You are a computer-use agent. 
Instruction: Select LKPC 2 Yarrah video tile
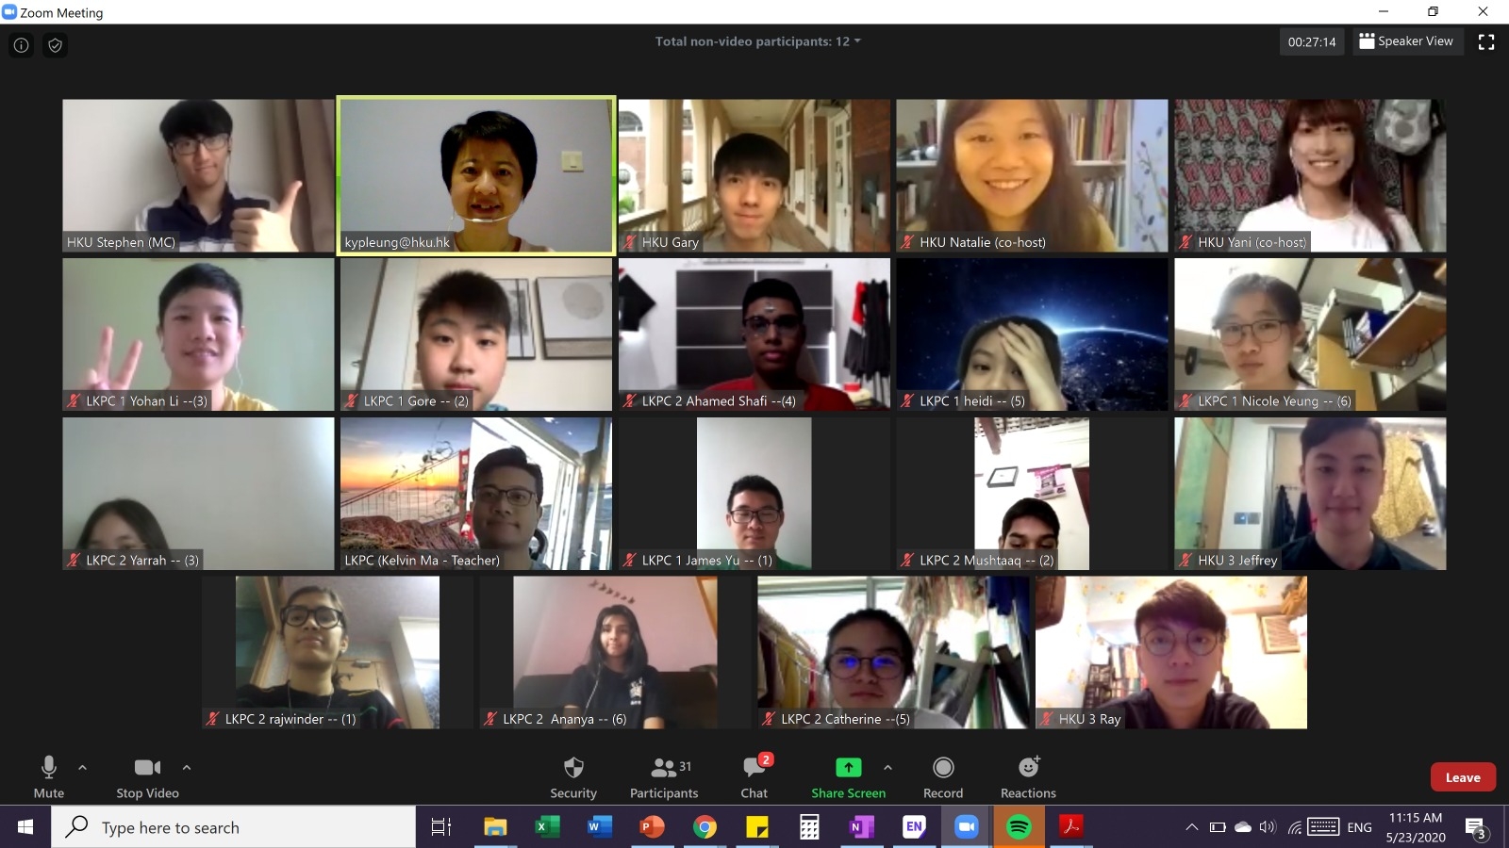198,494
